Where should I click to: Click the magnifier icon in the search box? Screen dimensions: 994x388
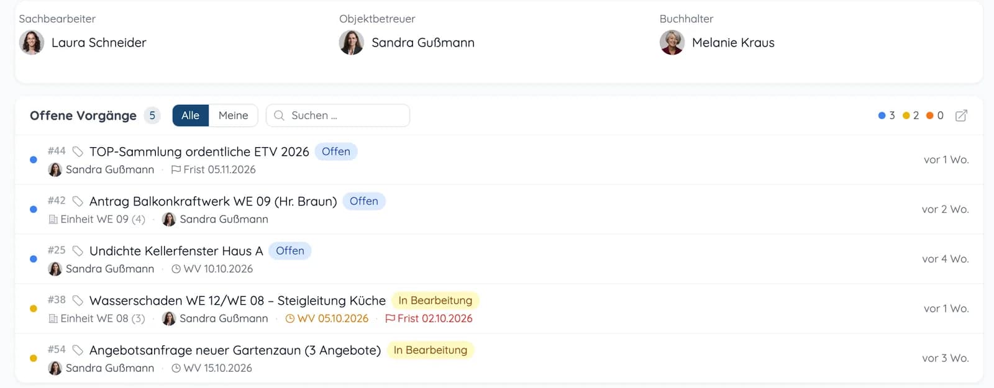tap(279, 115)
